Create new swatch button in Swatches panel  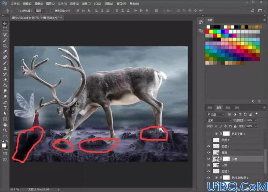point(253,101)
